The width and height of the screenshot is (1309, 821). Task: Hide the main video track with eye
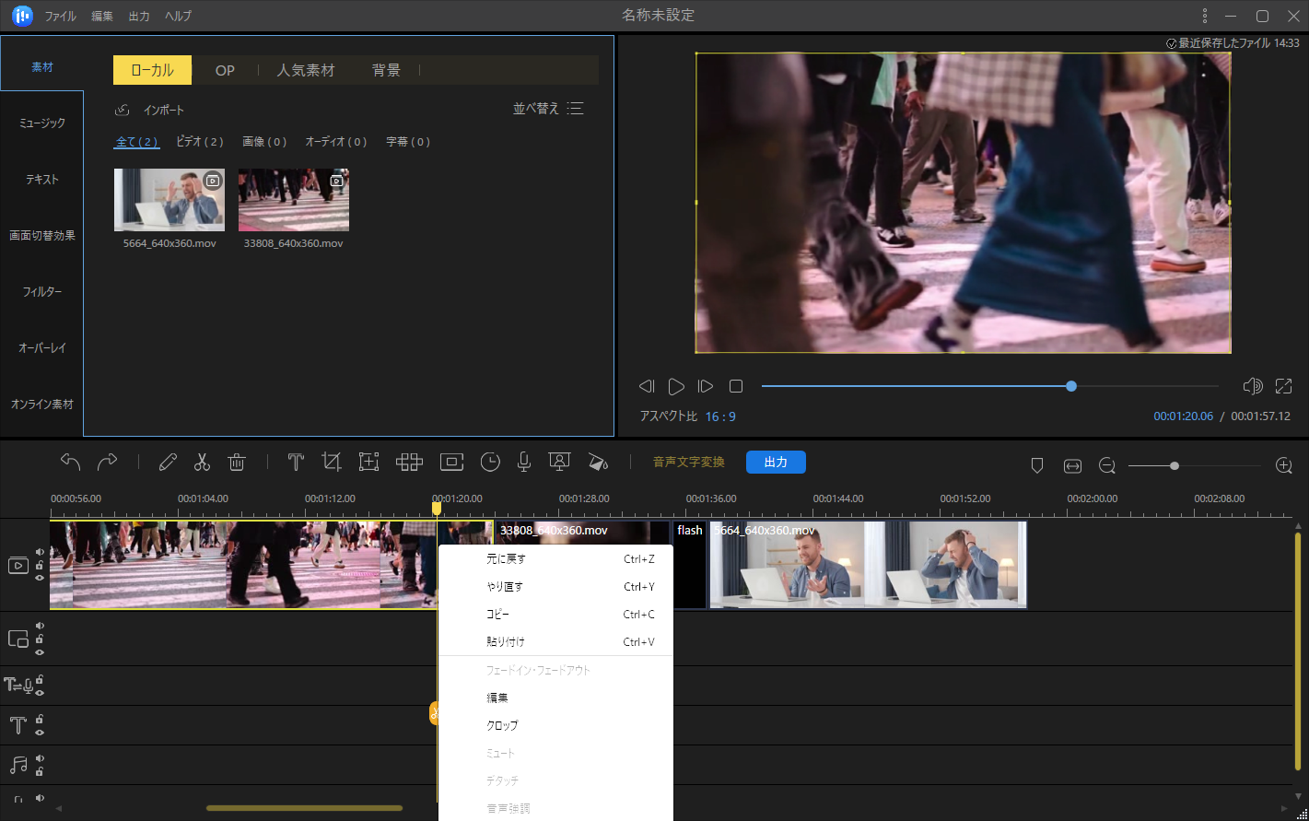tap(40, 578)
